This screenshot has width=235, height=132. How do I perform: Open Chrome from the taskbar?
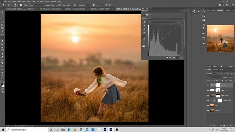81,129
